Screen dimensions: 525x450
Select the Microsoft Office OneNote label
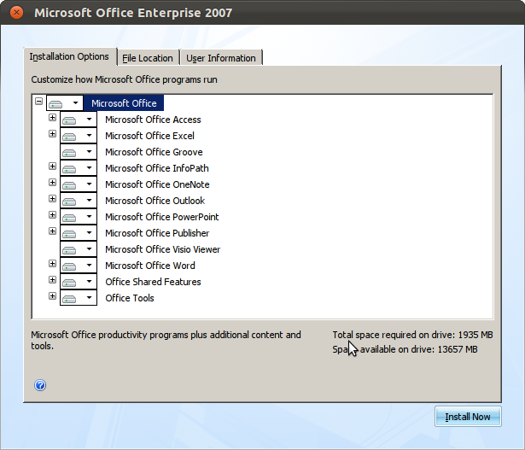(157, 184)
